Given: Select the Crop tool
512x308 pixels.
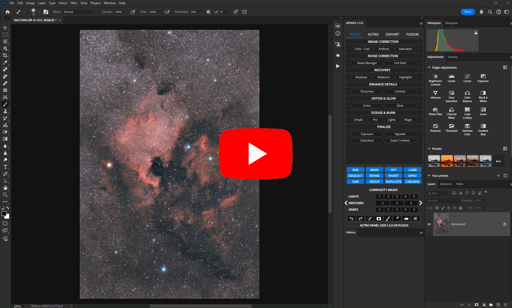Looking at the screenshot, I should 5,55.
